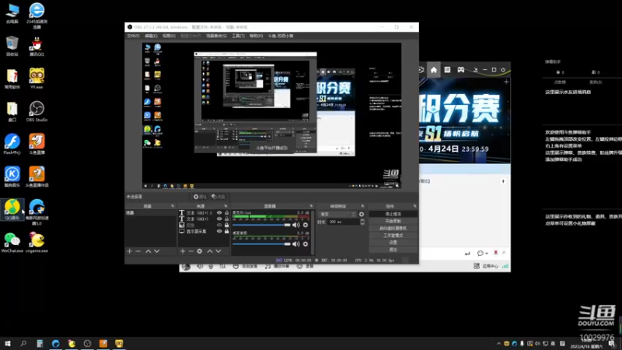Click the home icon in the Douyu streaming window
Image resolution: width=622 pixels, height=350 pixels.
point(434,70)
